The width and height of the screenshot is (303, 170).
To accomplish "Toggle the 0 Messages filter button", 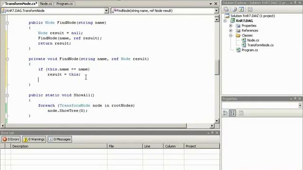I will coord(60,139).
